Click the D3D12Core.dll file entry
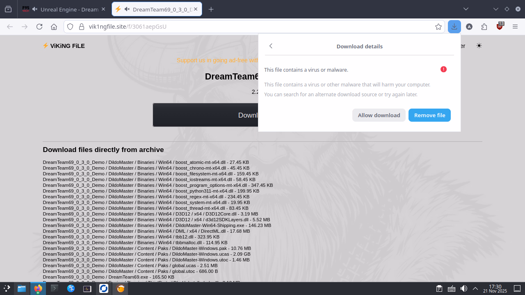This screenshot has width=525, height=295. click(x=151, y=214)
